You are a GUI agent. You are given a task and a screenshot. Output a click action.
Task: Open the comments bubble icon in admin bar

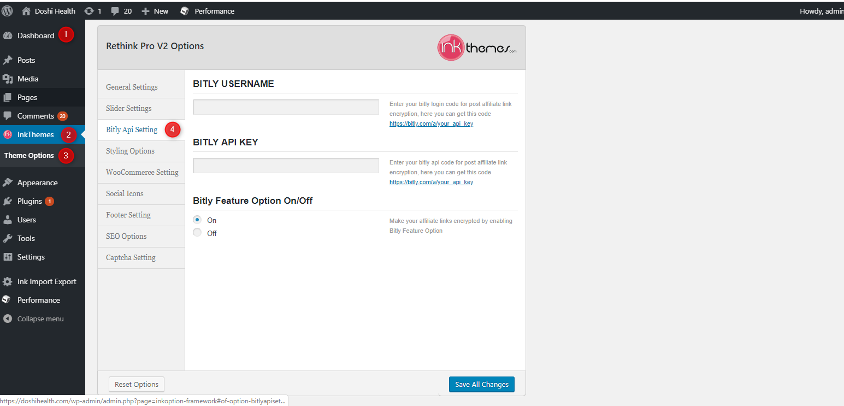pos(115,11)
